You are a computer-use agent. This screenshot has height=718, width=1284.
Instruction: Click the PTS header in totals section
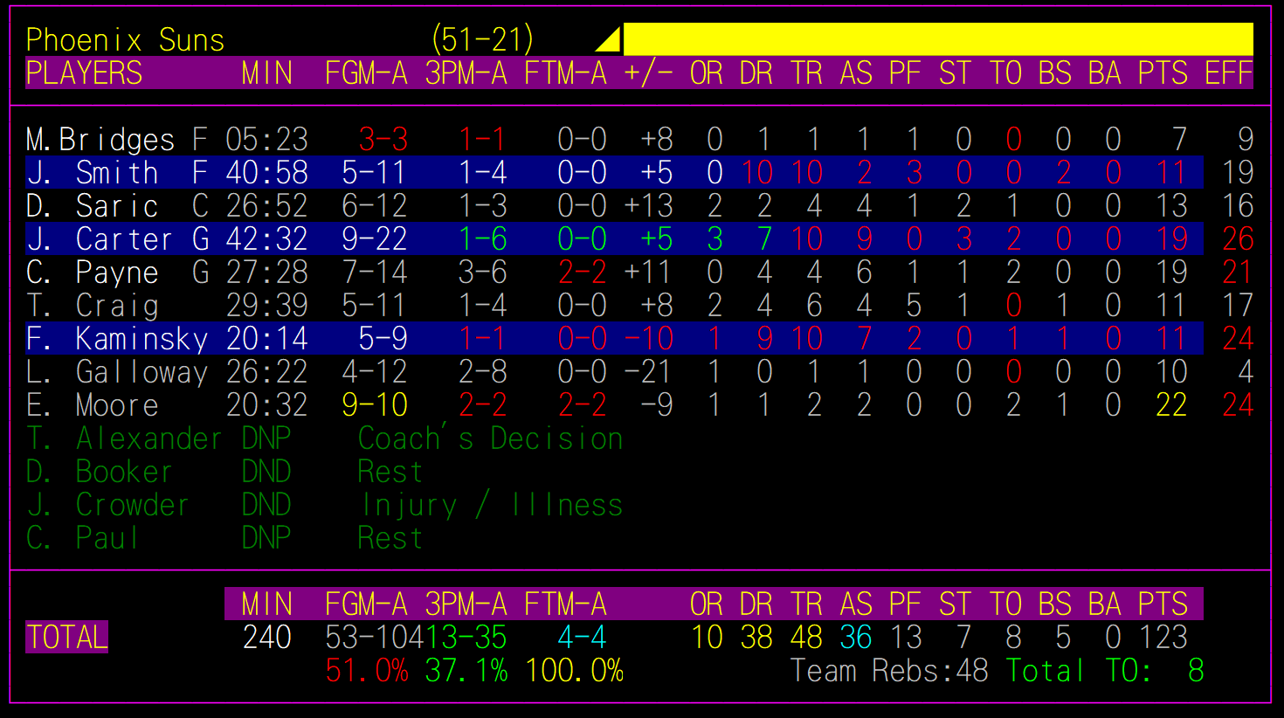coord(1163,604)
